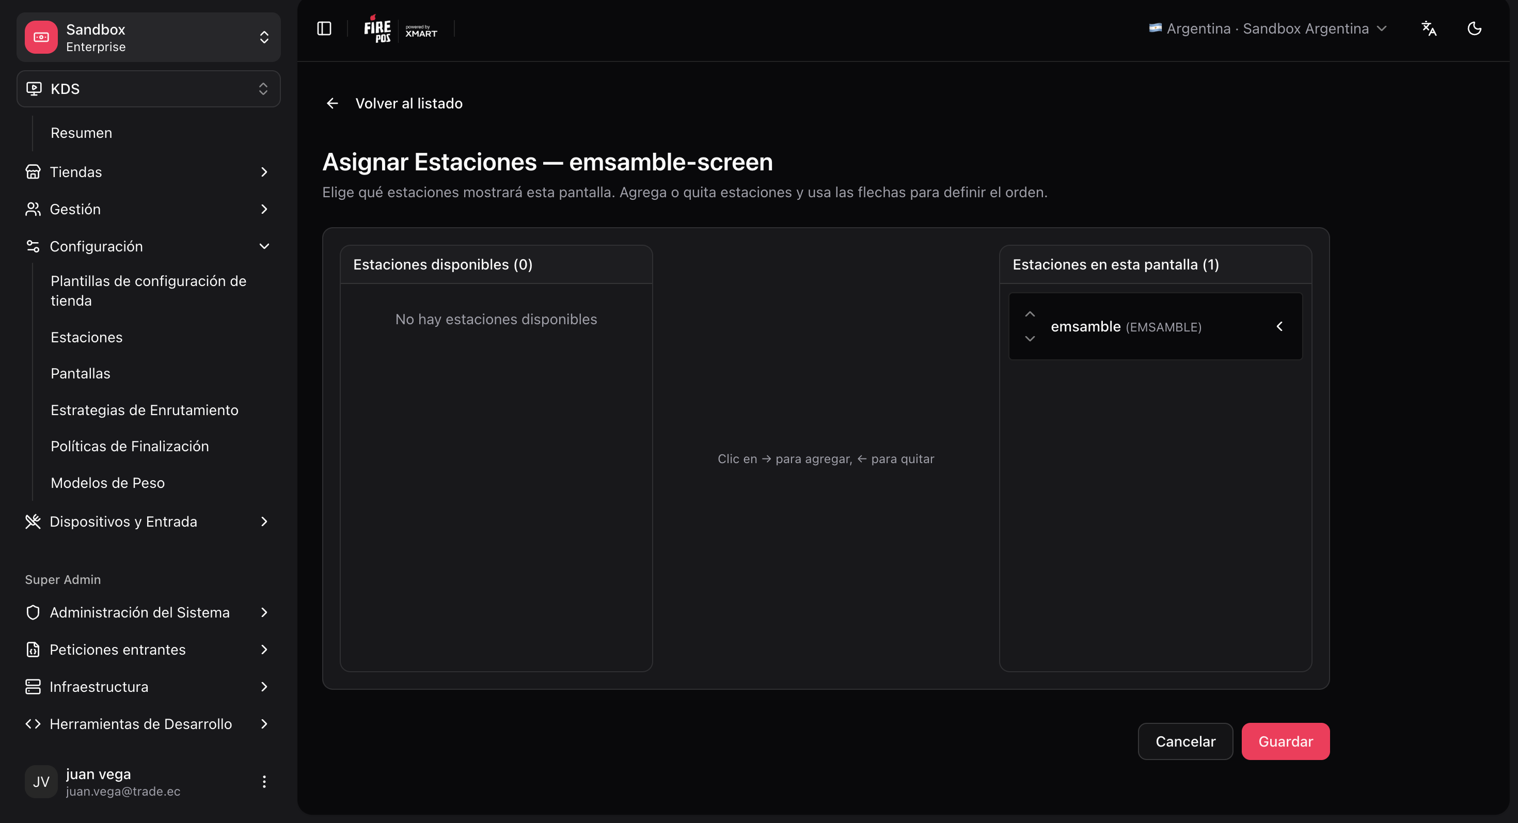The width and height of the screenshot is (1518, 823).
Task: Expand the Tiendas section chevron
Action: pos(264,172)
